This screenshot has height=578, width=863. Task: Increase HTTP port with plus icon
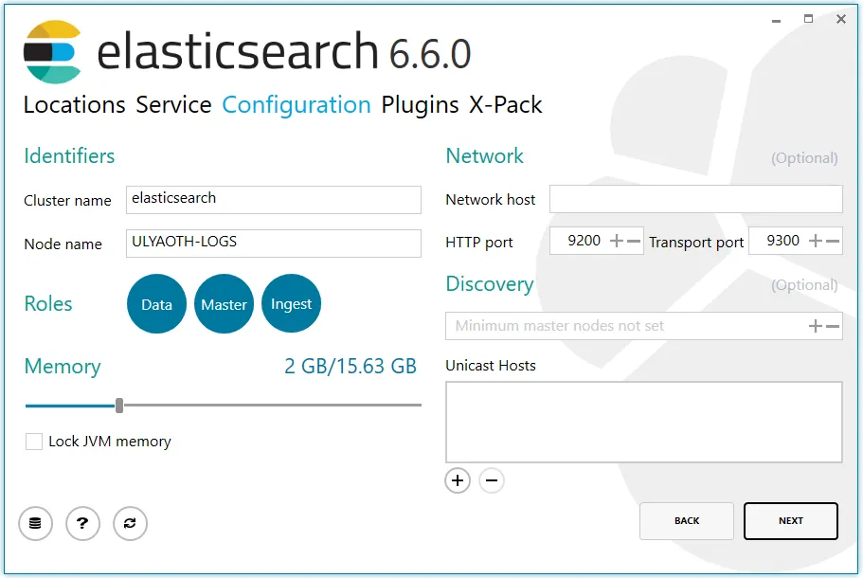pyautogui.click(x=617, y=241)
